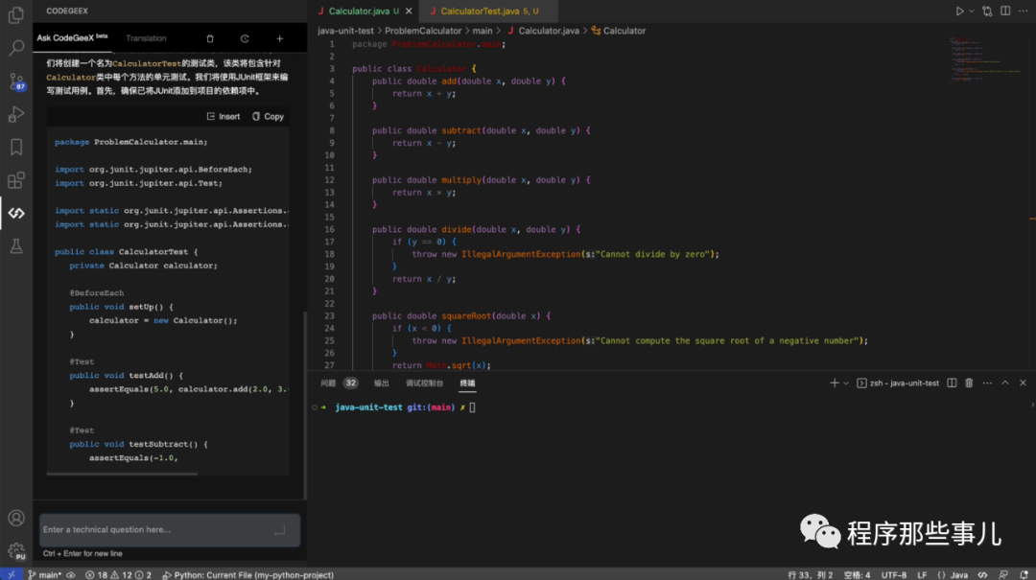1036x580 pixels.
Task: Expand the terminal overflow menu (ellipsis)
Action: 986,383
